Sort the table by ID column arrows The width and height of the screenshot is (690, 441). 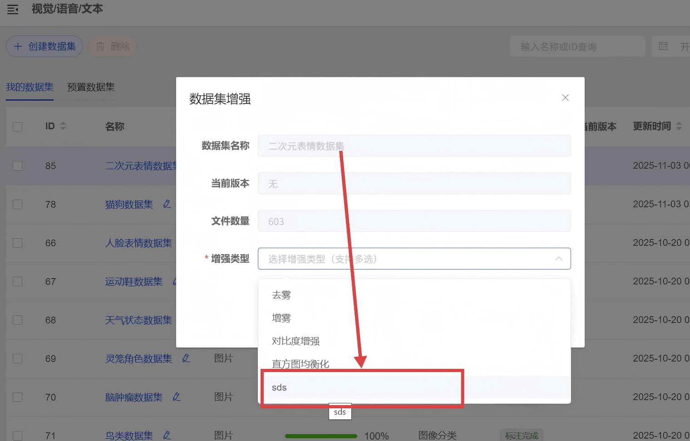[63, 126]
